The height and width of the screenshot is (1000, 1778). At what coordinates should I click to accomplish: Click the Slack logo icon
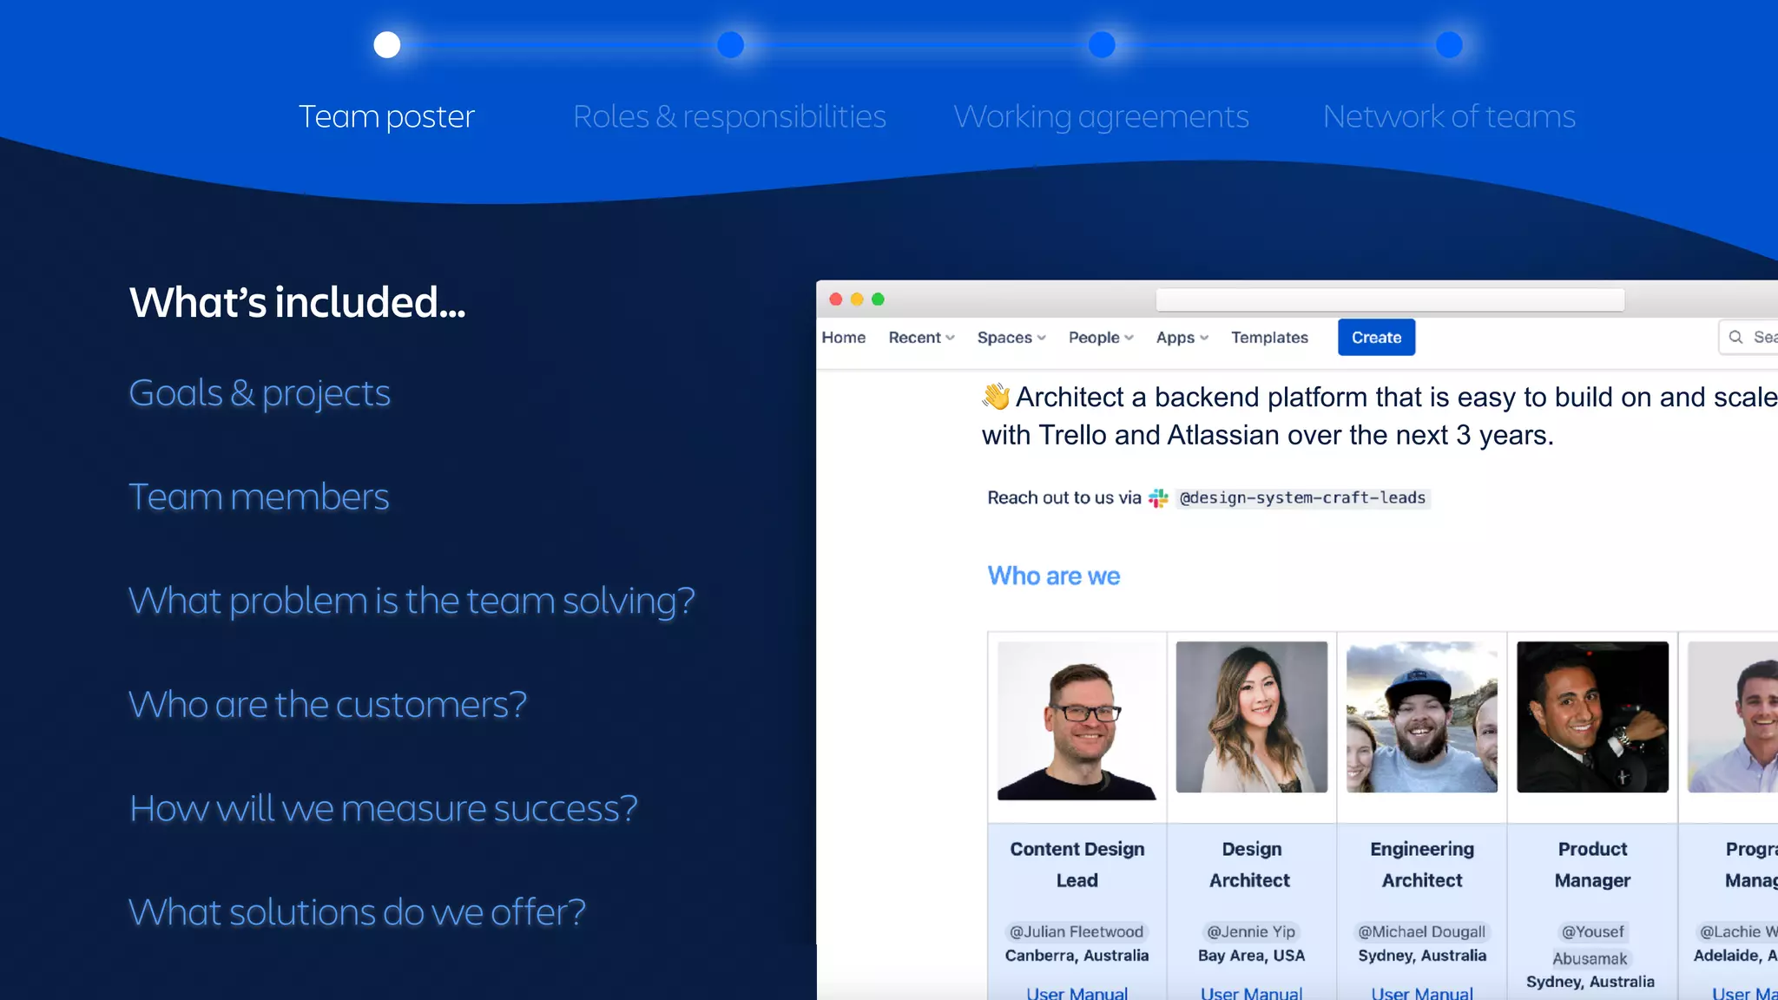[x=1158, y=498]
